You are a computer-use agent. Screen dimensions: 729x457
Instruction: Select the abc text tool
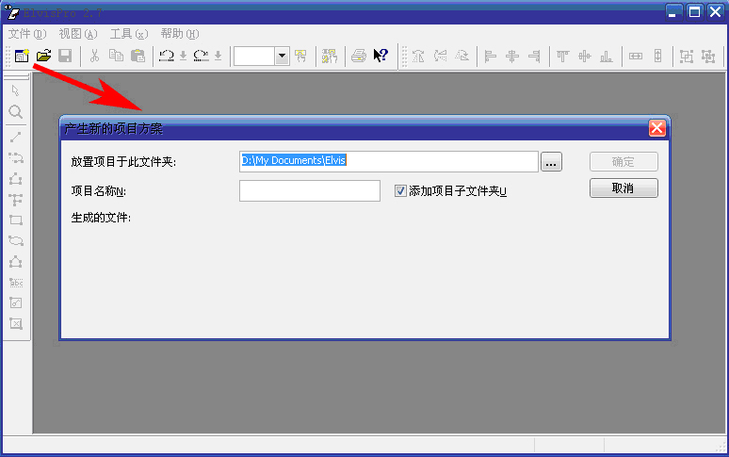click(x=16, y=282)
